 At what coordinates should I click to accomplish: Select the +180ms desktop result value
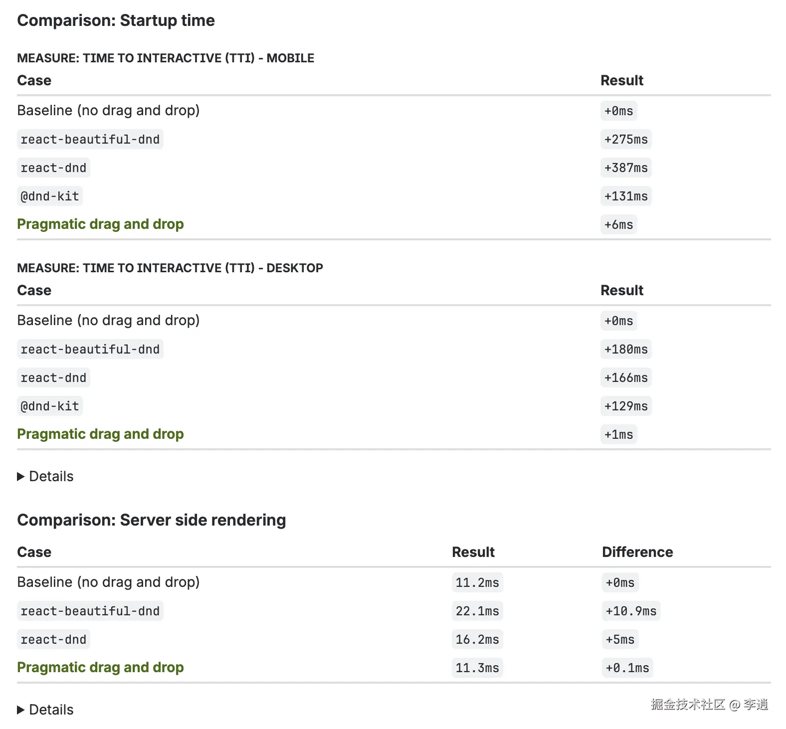(625, 350)
